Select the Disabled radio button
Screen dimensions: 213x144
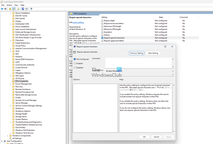click(x=75, y=67)
